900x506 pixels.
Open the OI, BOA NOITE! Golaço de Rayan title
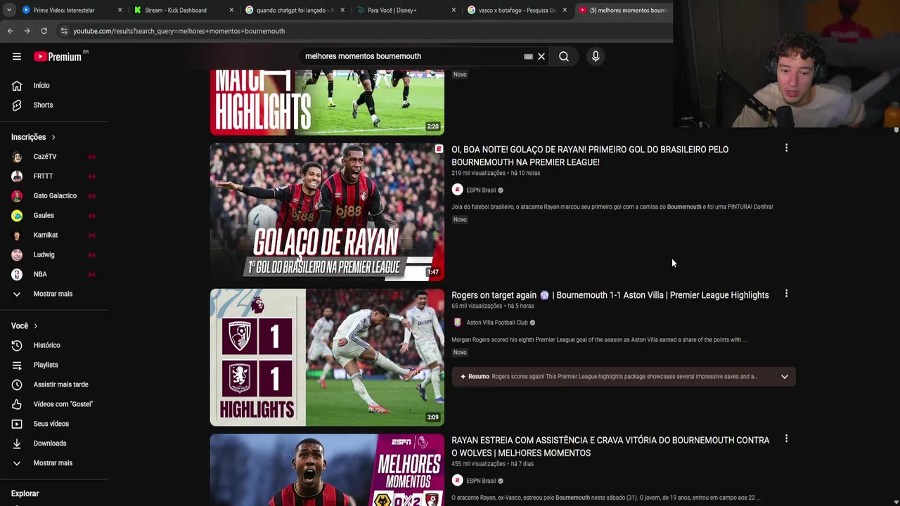pos(590,155)
